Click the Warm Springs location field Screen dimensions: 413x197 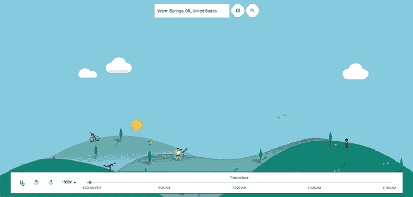coord(192,11)
